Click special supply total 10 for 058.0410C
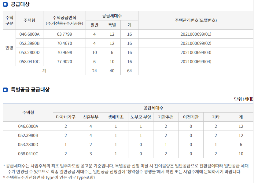This screenshot has width=254, height=183. [241, 154]
